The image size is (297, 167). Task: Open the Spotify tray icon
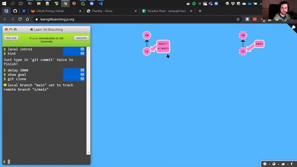click(x=194, y=3)
